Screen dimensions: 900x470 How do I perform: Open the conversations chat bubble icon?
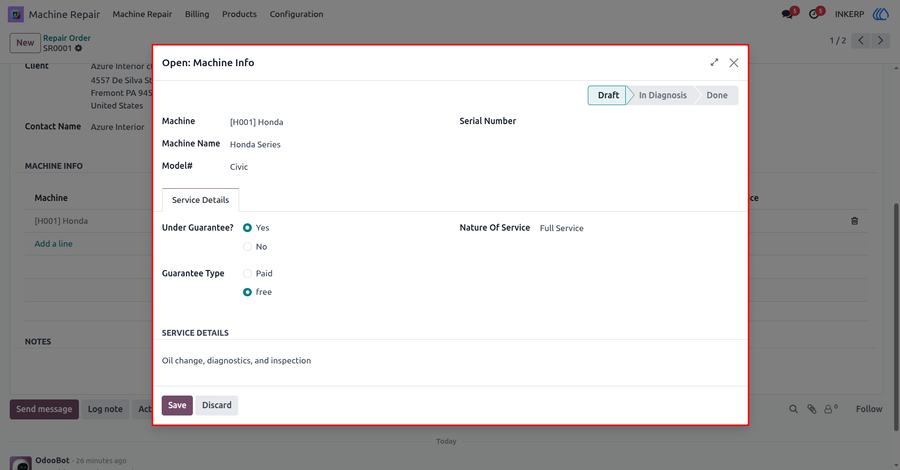click(787, 14)
